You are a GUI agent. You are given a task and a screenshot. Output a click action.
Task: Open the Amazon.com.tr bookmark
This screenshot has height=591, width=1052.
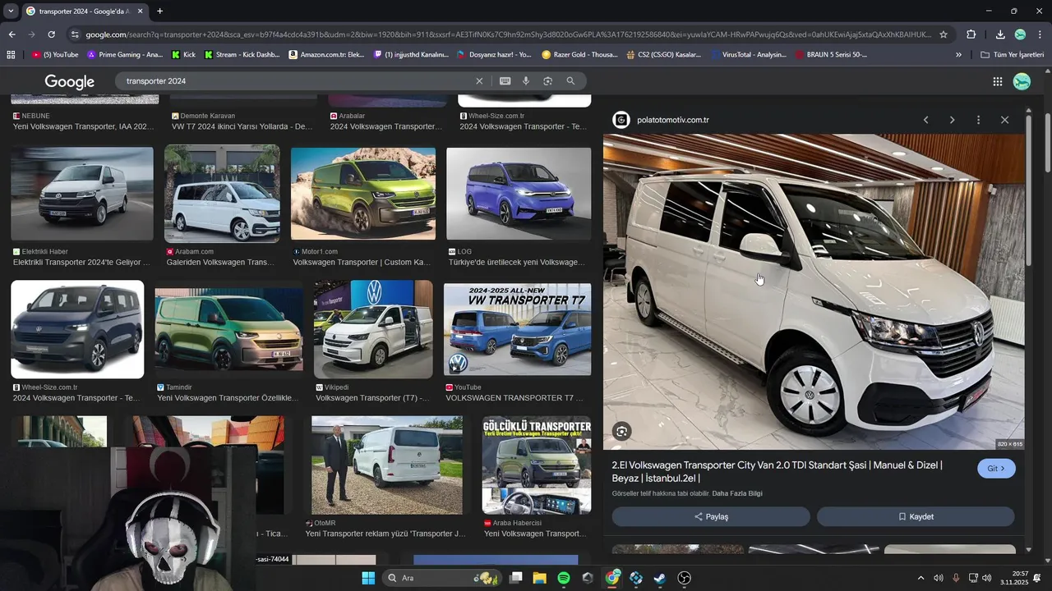click(327, 55)
